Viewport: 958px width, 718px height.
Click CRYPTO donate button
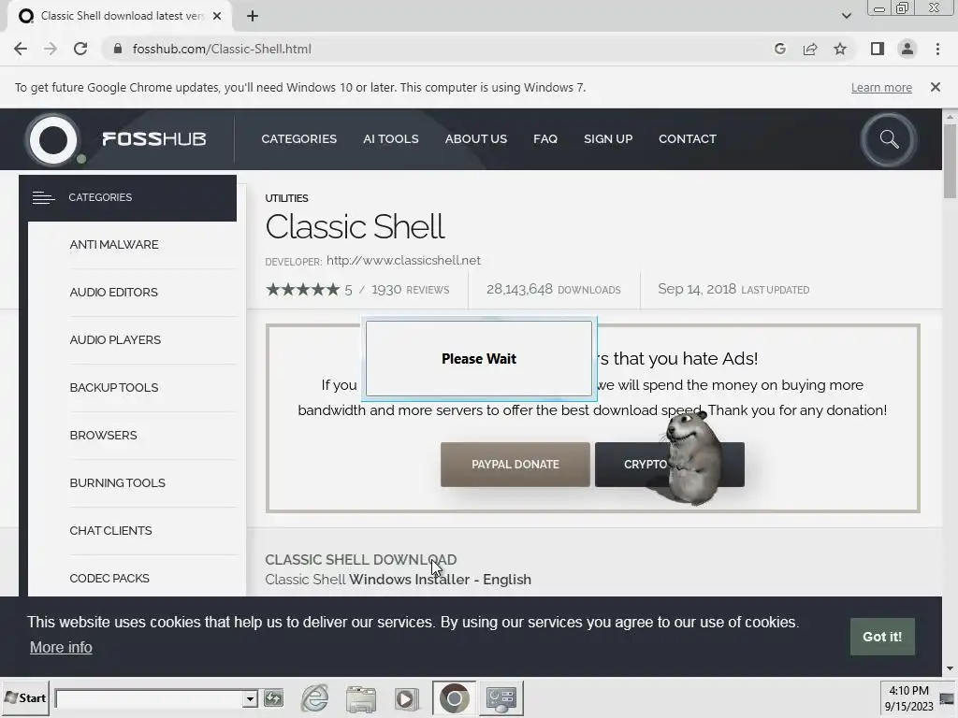click(631, 465)
